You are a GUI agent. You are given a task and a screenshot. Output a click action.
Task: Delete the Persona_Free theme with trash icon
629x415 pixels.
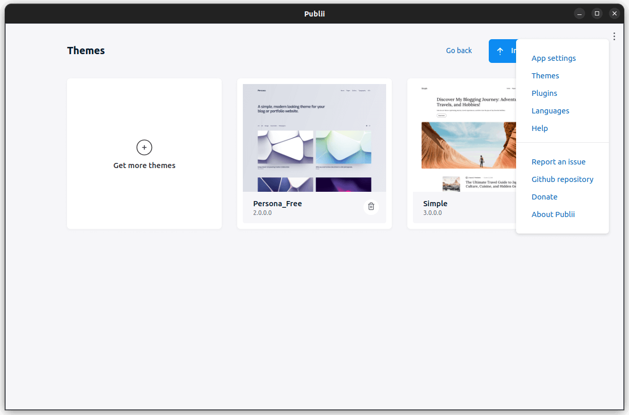click(x=371, y=207)
